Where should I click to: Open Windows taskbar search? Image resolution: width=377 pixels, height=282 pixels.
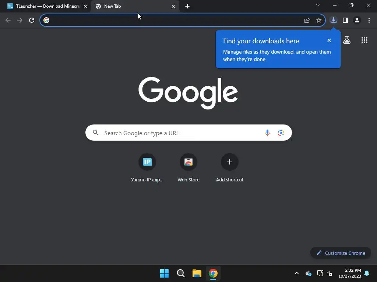180,273
